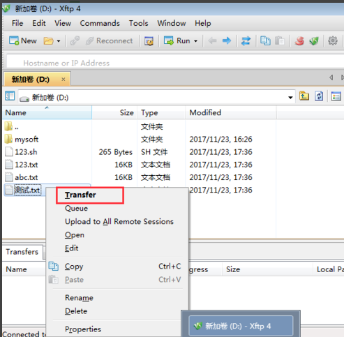The width and height of the screenshot is (344, 337).
Task: Open the folder icon in toolbar
Action: click(x=48, y=41)
